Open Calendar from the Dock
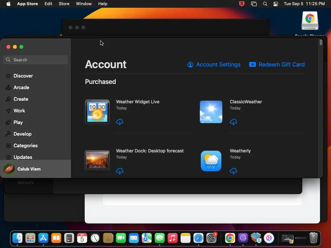Image resolution: width=331 pixels, height=248 pixels. pos(82,238)
